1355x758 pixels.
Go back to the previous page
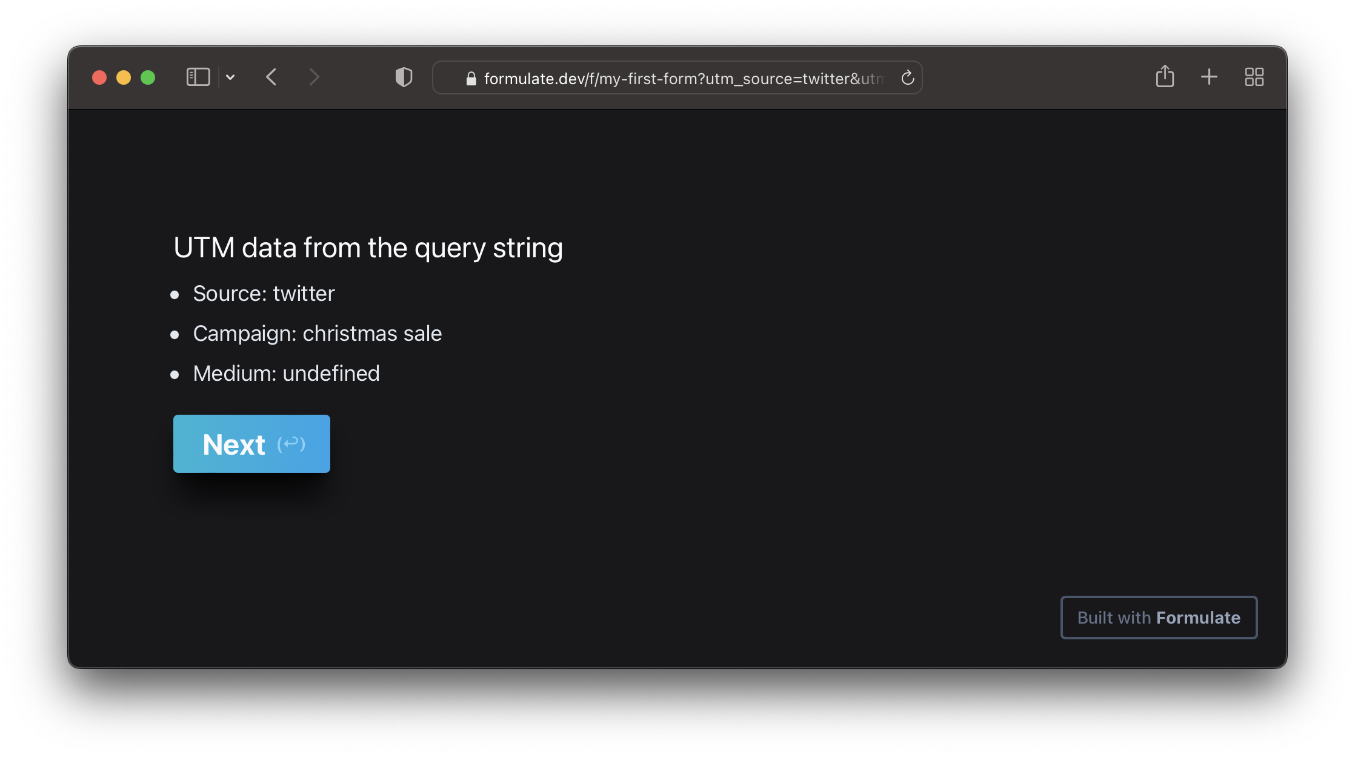[271, 77]
